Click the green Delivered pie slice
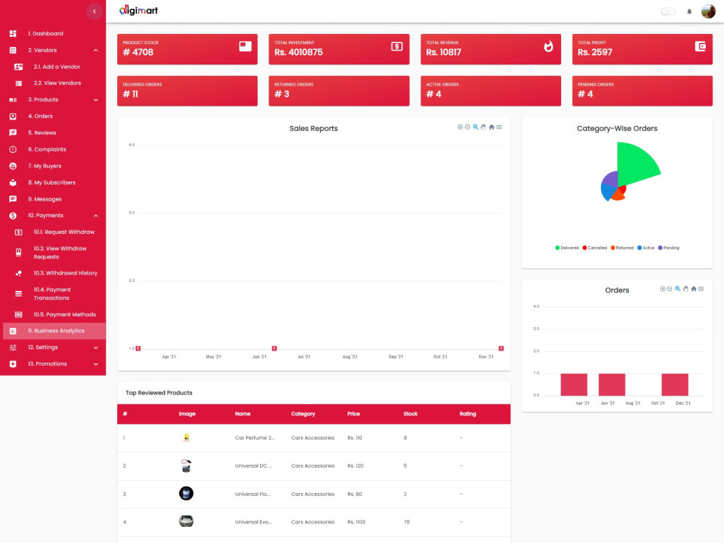 click(x=636, y=165)
